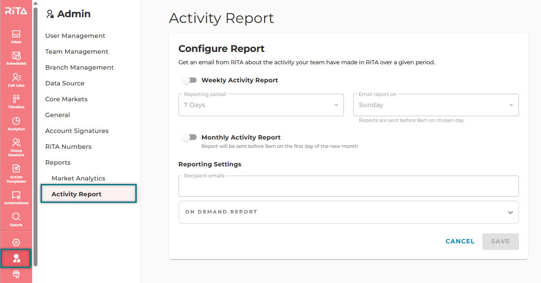
Task: Open Group Sessions in the sidebar
Action: pyautogui.click(x=16, y=147)
